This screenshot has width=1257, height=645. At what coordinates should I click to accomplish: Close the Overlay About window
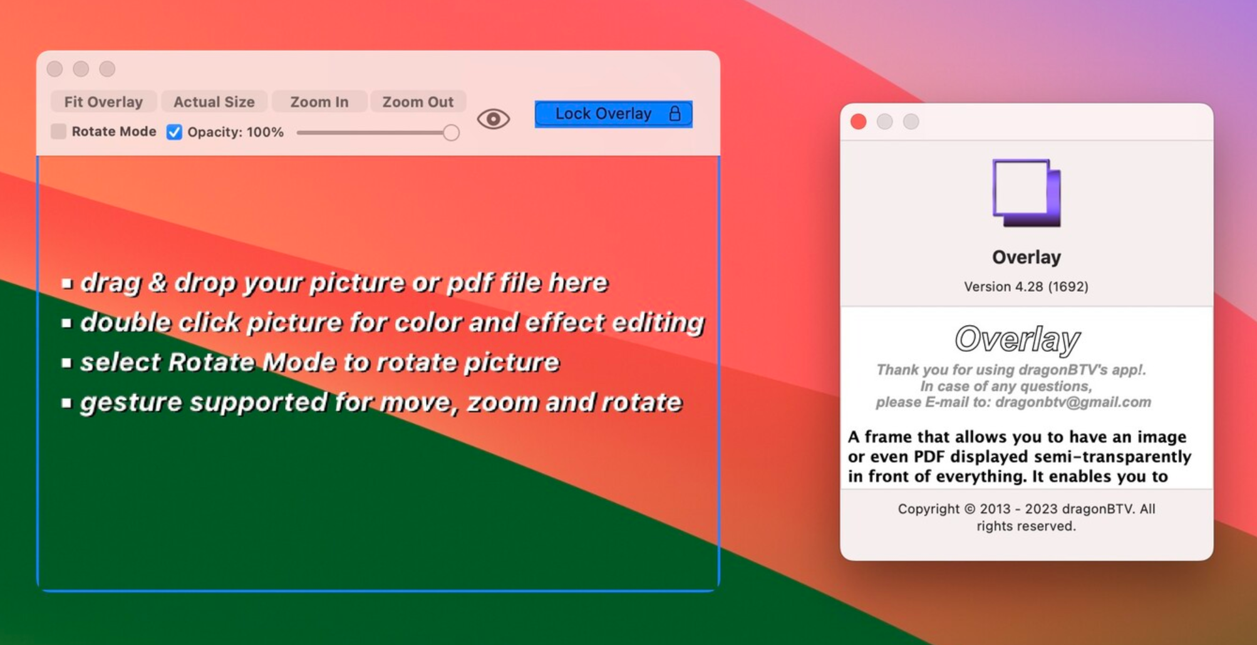coord(859,121)
